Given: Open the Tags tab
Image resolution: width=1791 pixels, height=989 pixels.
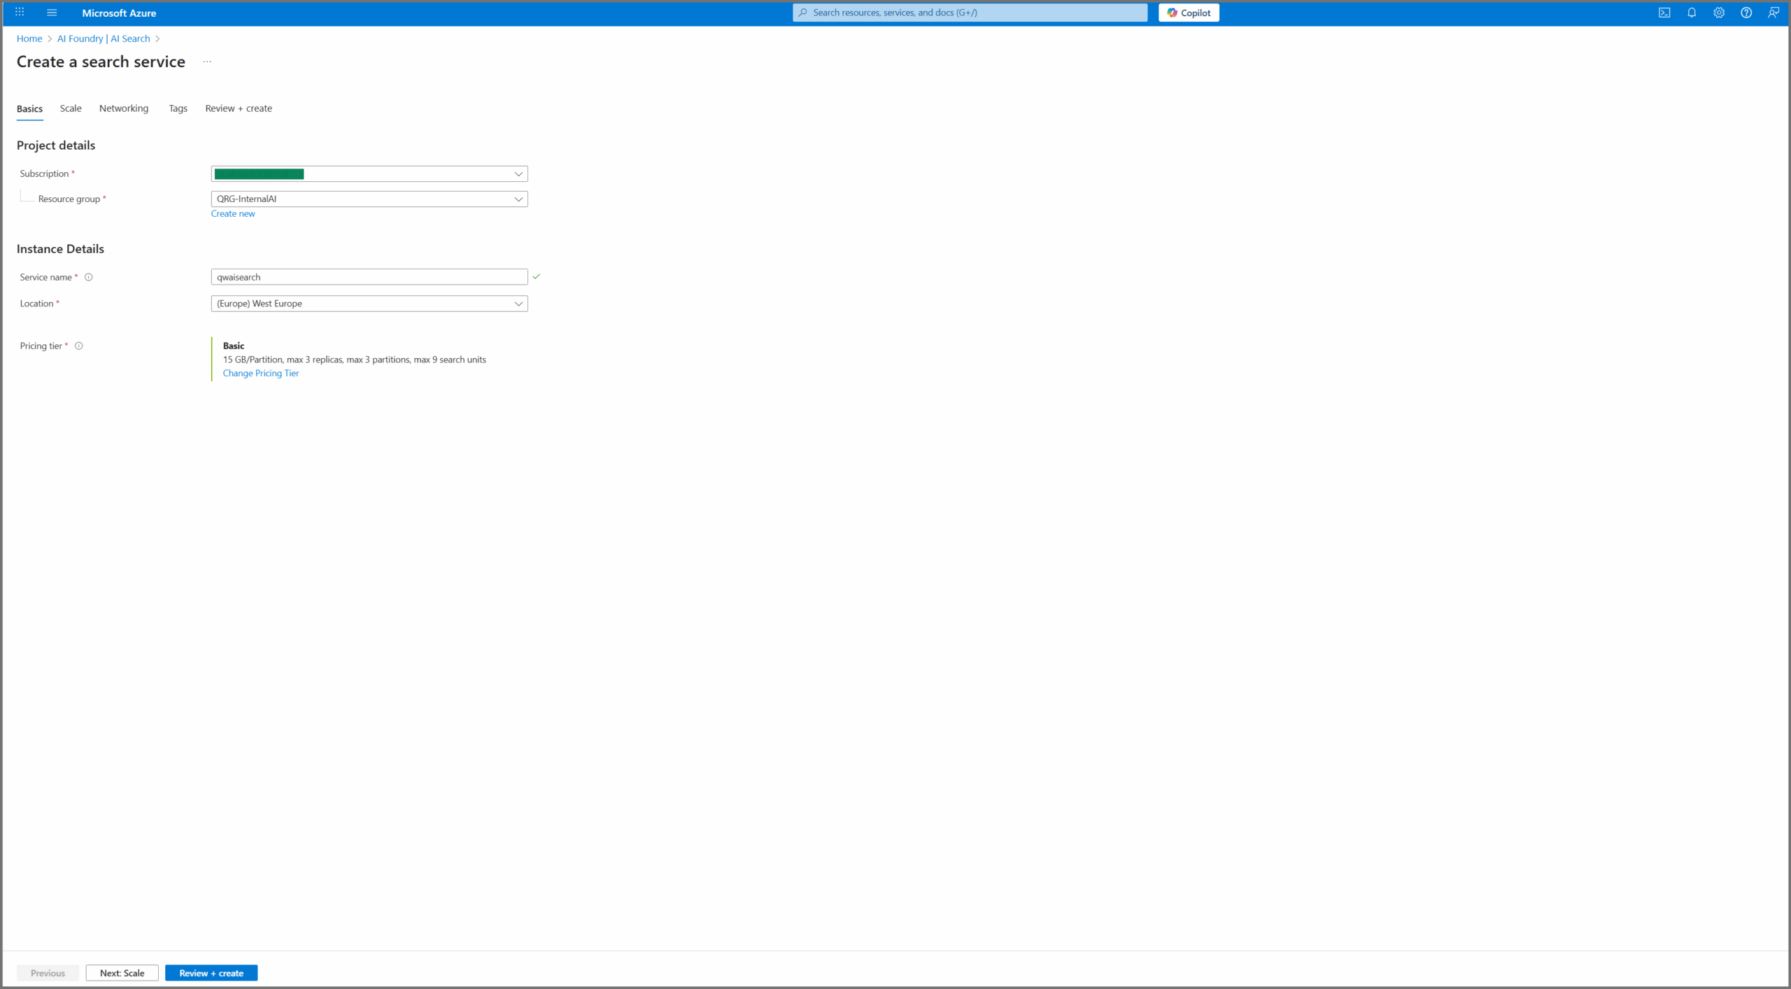Looking at the screenshot, I should pos(178,108).
